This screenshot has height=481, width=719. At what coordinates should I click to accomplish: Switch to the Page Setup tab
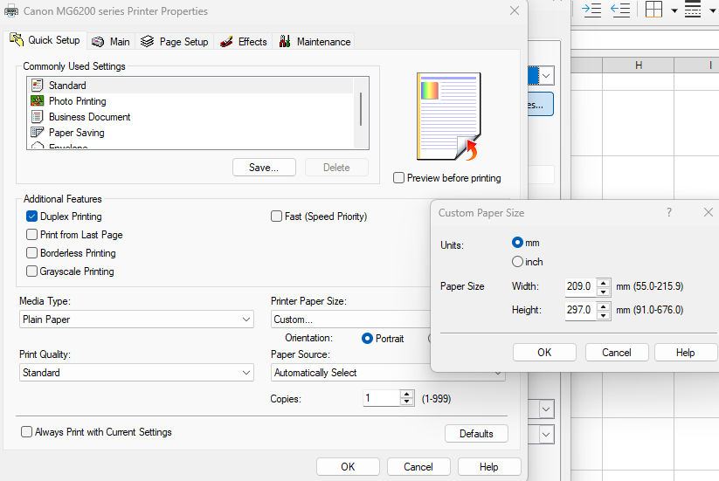coord(175,42)
